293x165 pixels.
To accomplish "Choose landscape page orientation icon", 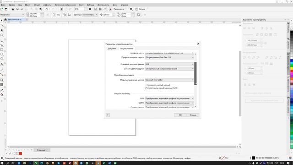I will (58, 15).
